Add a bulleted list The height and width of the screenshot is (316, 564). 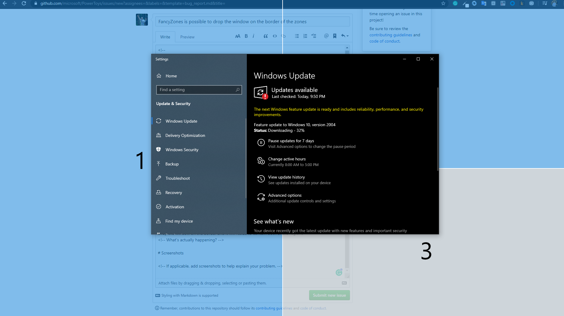[x=297, y=36]
